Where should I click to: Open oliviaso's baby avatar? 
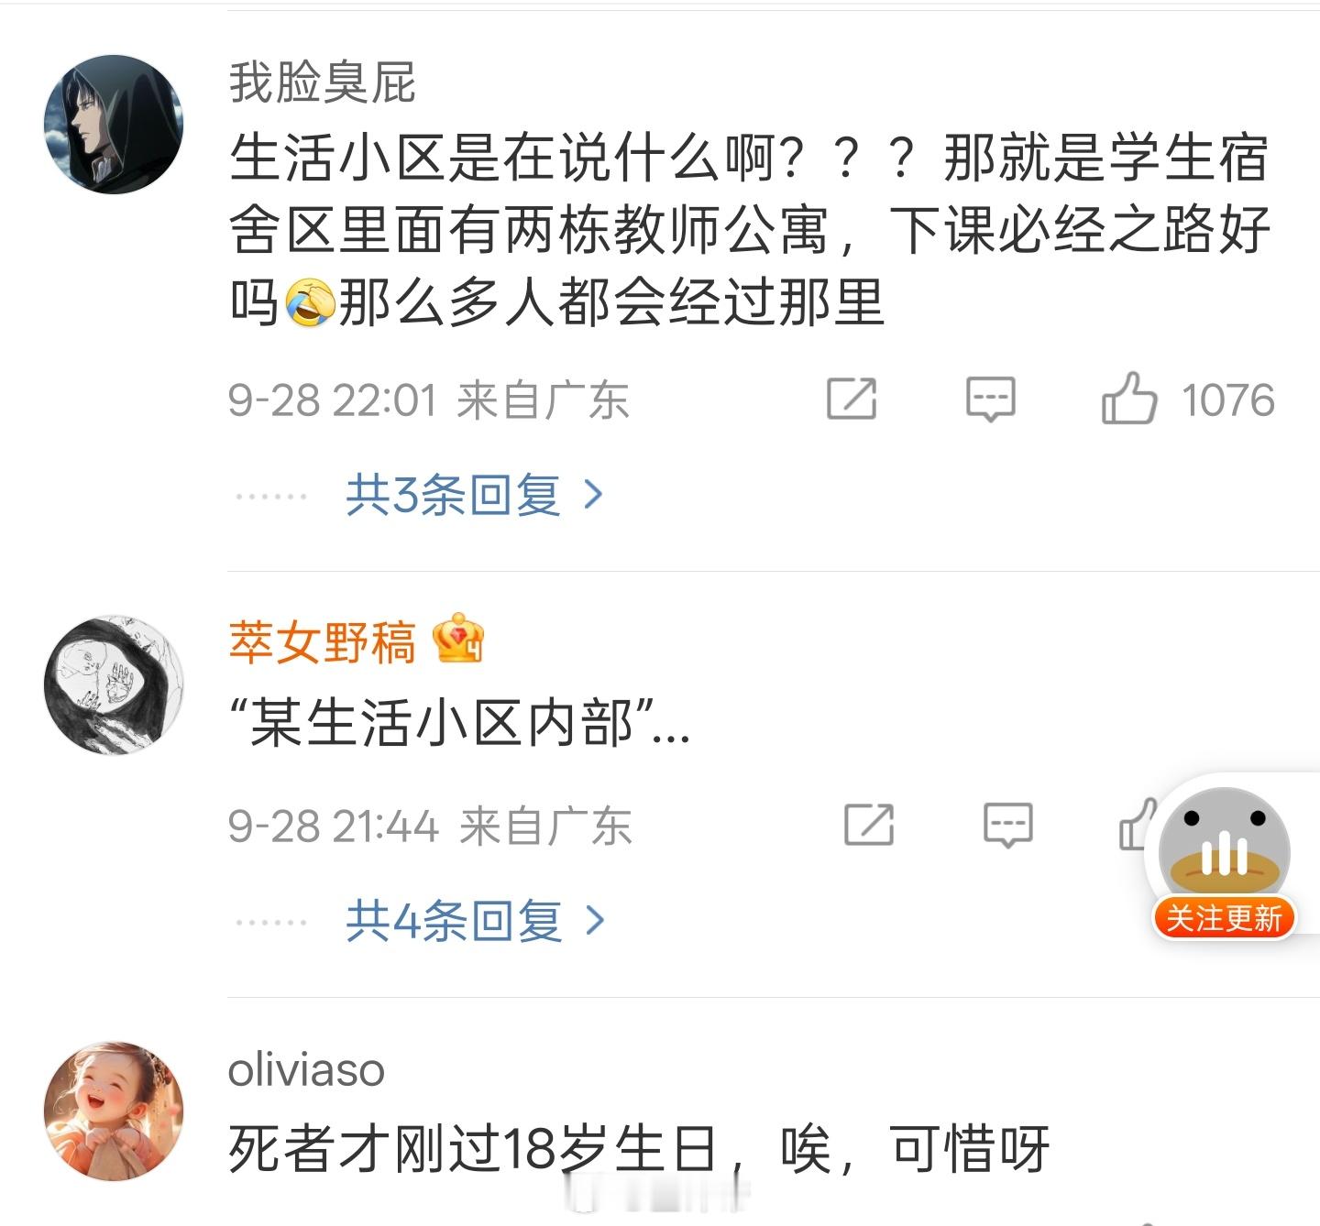pos(114,1110)
